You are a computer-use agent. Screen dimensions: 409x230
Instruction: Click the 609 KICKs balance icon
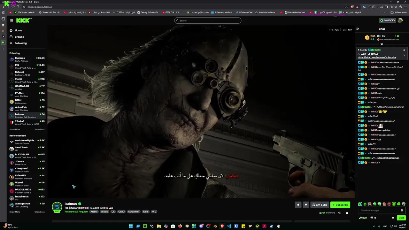point(363,218)
